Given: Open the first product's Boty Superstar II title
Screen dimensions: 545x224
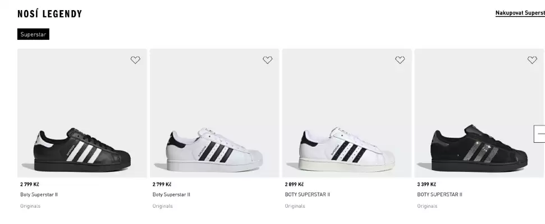Looking at the screenshot, I should 39,195.
